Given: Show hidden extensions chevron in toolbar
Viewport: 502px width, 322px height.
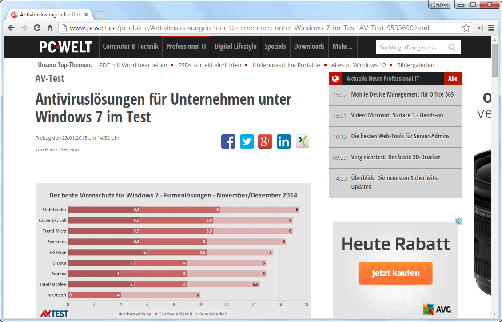Looking at the screenshot, I should click(479, 28).
